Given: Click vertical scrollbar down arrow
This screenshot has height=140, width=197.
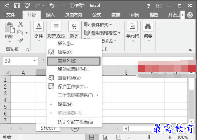Looking at the screenshot, I should 192,121.
